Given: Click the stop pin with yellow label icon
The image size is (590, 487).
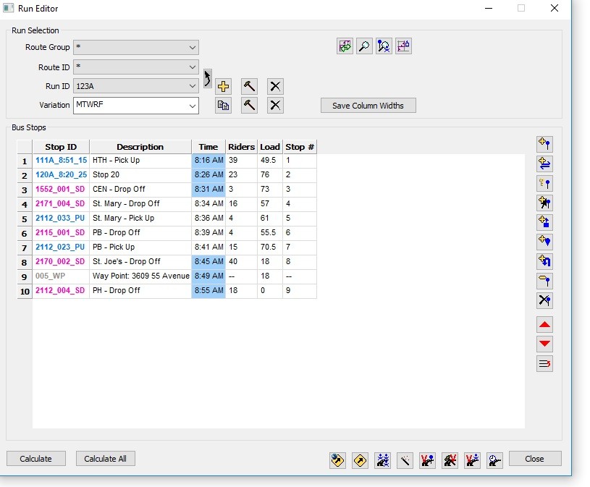Looking at the screenshot, I should [x=544, y=281].
